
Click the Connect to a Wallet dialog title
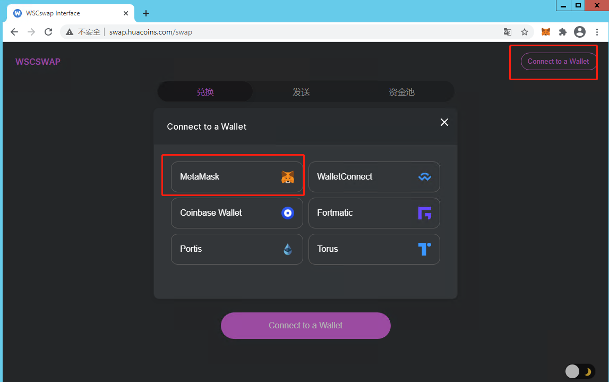207,126
